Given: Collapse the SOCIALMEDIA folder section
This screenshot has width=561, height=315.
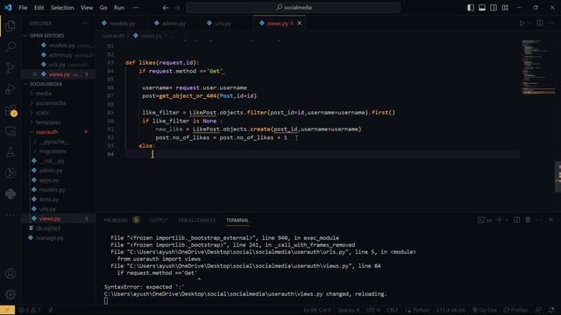Looking at the screenshot, I should pyautogui.click(x=46, y=84).
